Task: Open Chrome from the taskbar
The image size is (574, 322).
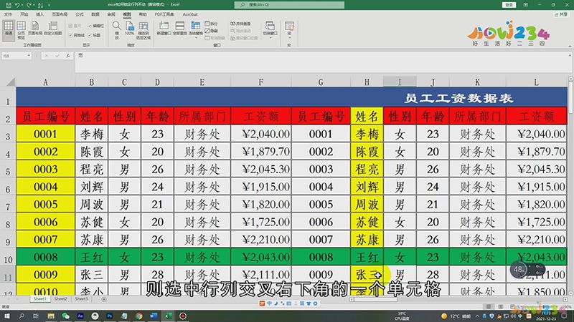Action: [138, 316]
